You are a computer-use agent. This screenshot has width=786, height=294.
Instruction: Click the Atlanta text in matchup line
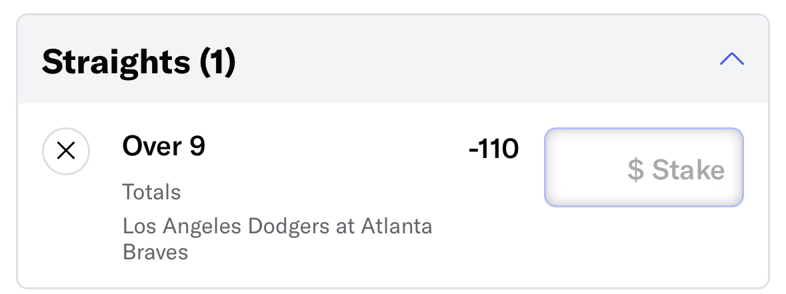[397, 226]
